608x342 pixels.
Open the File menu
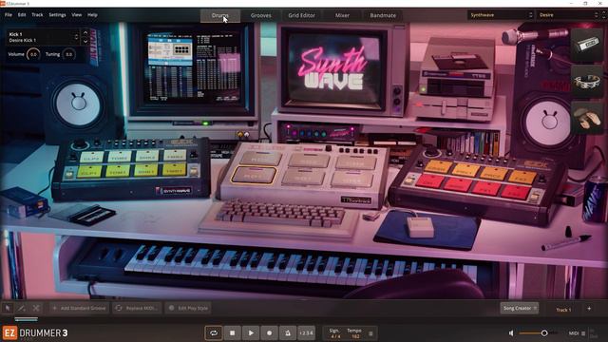[x=9, y=15]
